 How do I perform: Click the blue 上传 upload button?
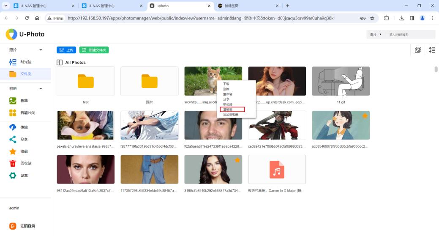pos(66,50)
